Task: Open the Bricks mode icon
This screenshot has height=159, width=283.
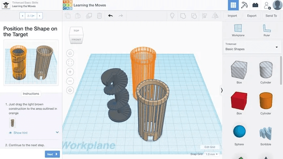Action: pyautogui.click(x=255, y=5)
